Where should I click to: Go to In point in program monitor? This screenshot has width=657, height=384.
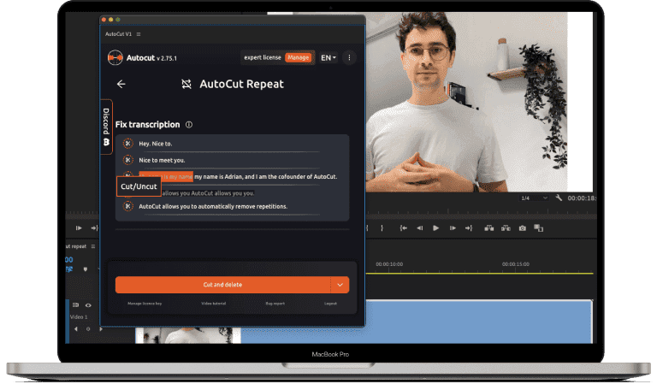tap(403, 228)
